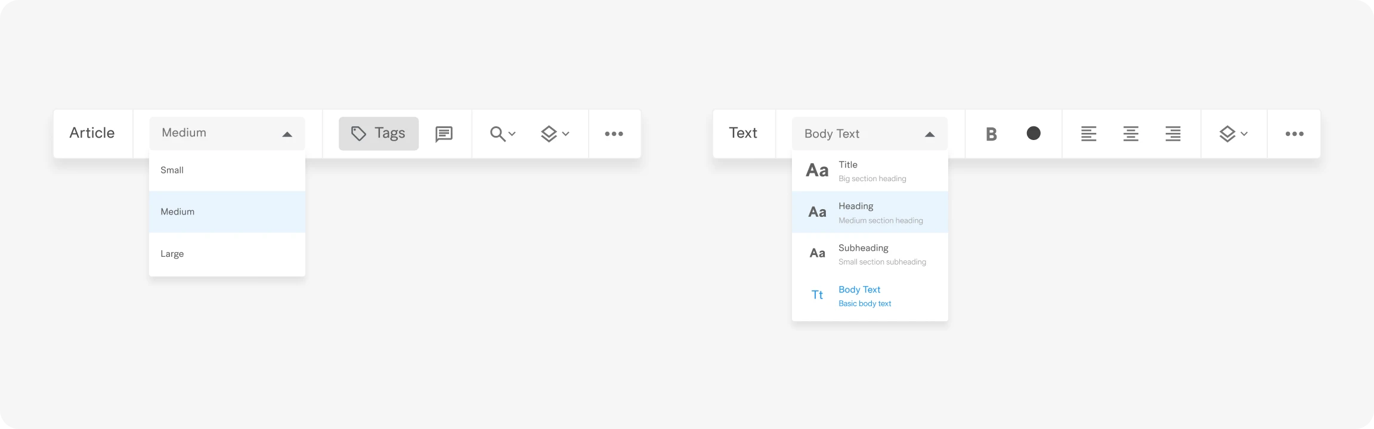Screen dimensions: 1374x429
Task: Choose the Small size option
Action: 227,170
